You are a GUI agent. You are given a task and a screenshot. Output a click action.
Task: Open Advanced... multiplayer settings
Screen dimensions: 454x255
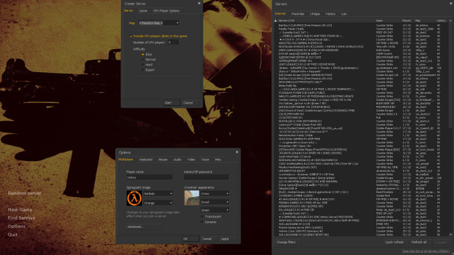pyautogui.click(x=144, y=227)
